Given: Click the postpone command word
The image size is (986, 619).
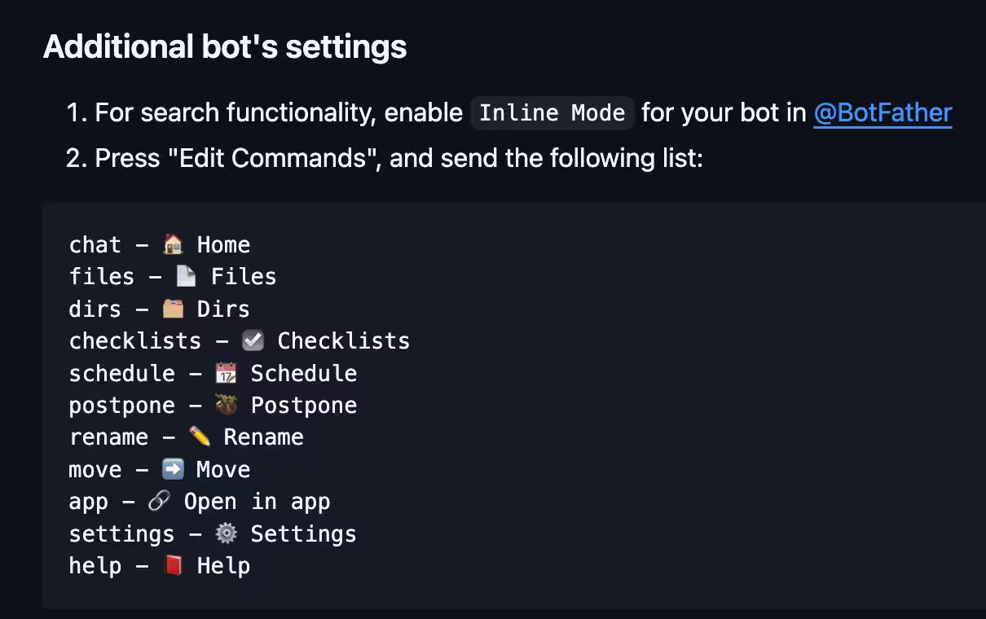Looking at the screenshot, I should (x=122, y=405).
